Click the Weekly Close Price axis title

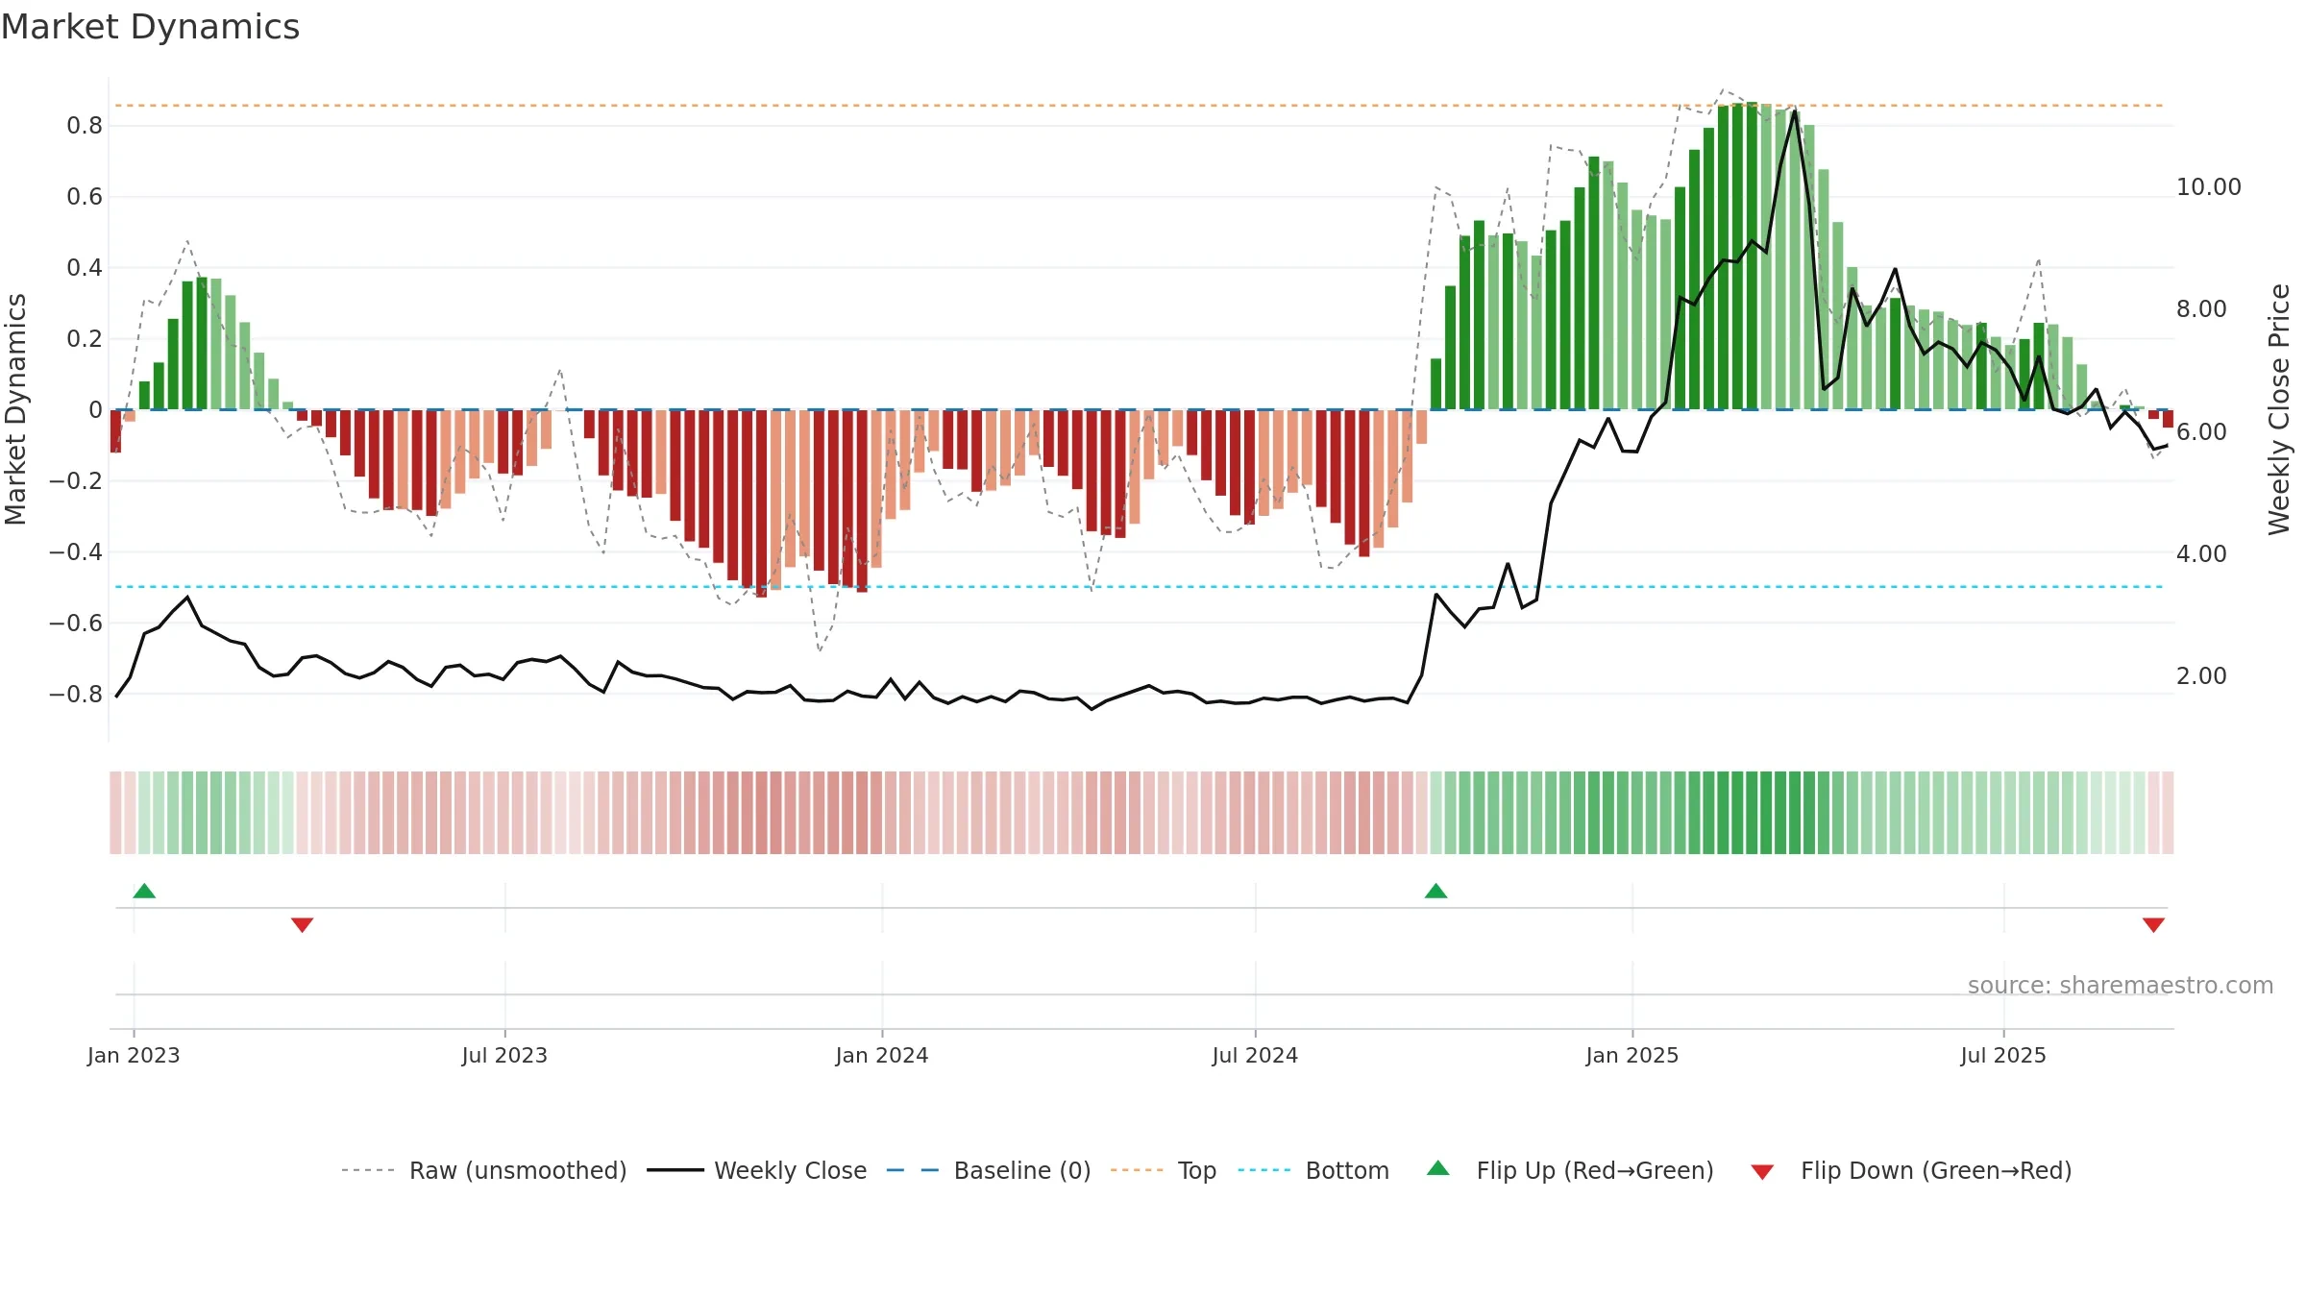coord(2279,409)
